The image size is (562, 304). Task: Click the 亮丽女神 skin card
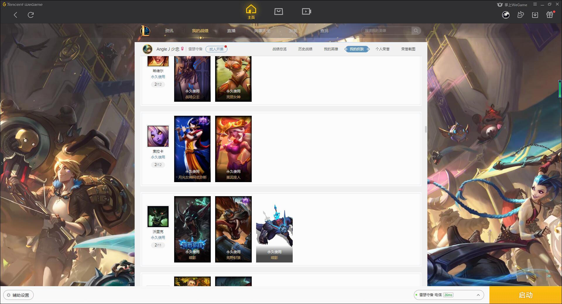click(233, 79)
